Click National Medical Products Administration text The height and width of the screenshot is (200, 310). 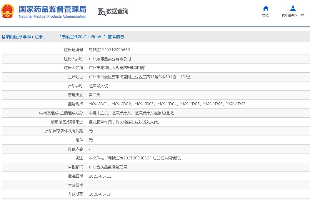52,16
